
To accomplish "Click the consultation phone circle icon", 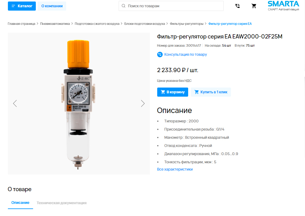I will point(160,55).
